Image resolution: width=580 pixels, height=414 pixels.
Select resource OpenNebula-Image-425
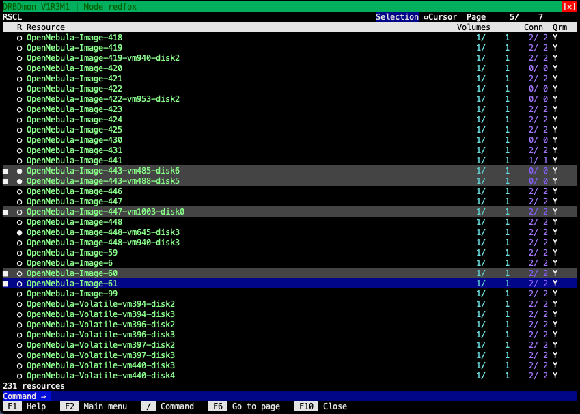pyautogui.click(x=74, y=130)
